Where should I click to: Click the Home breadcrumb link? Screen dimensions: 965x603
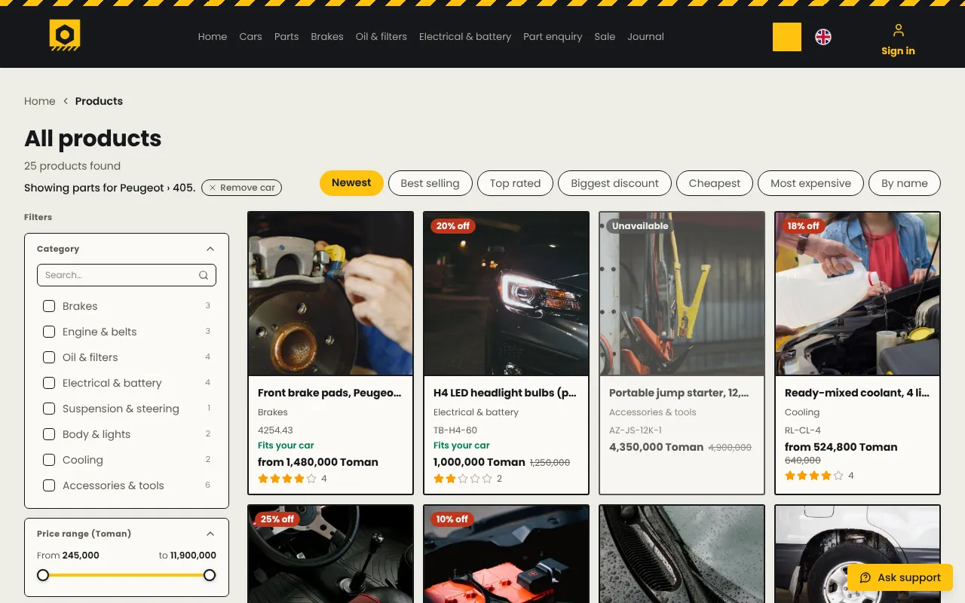coord(40,101)
